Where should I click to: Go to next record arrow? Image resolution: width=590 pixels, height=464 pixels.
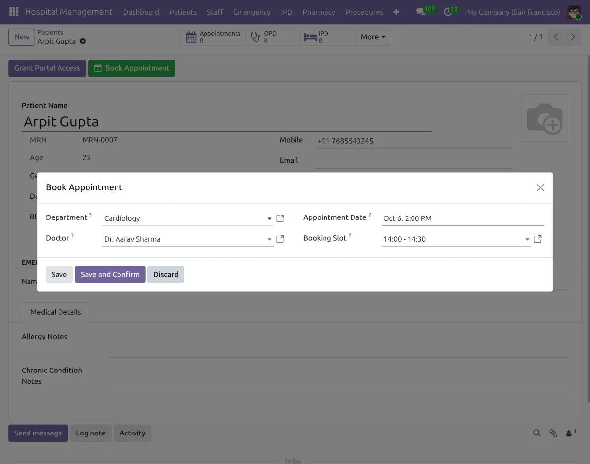(573, 37)
